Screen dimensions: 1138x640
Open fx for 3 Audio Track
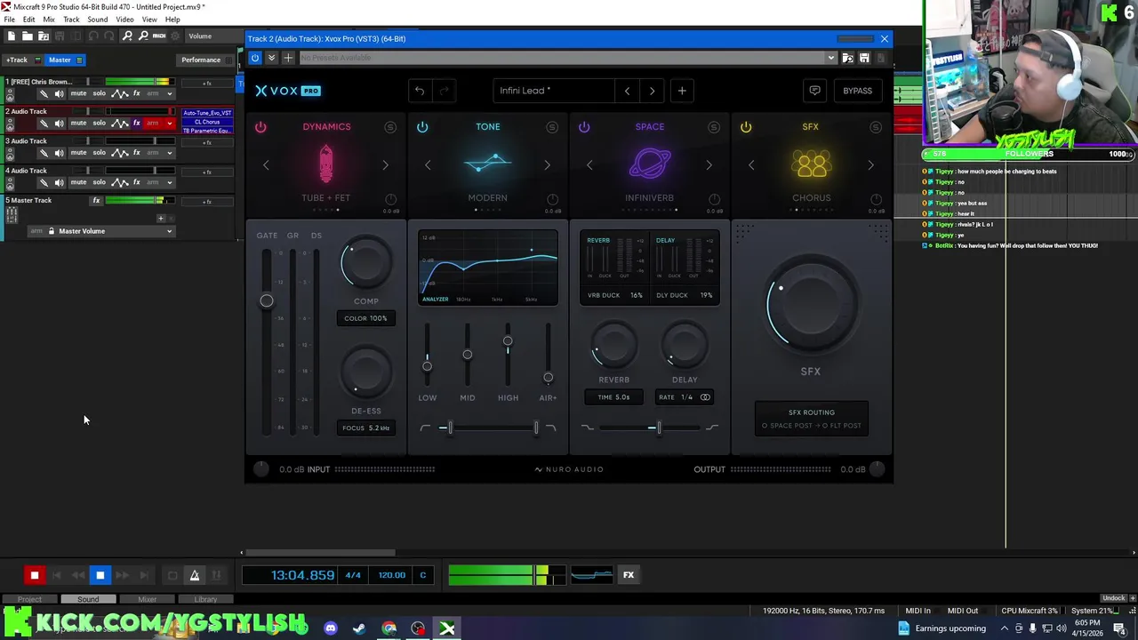click(136, 152)
